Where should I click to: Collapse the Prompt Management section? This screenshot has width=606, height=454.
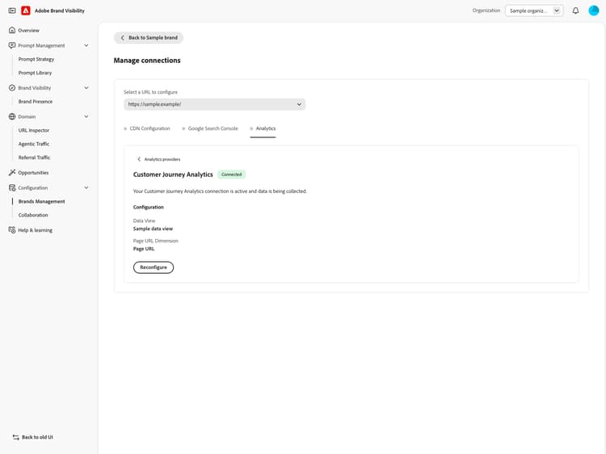(x=86, y=45)
